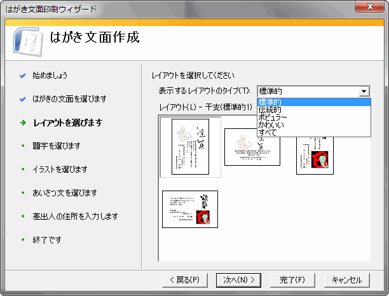Click label 表示するレイアウトのタイプ(T):
Image resolution: width=389 pixels, height=296 pixels.
pos(205,91)
